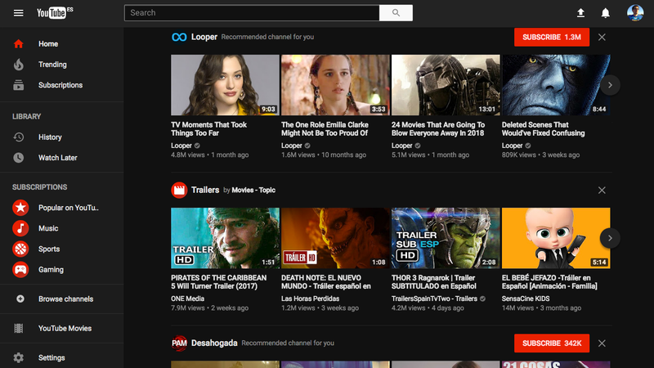Click the Music note icon
Image resolution: width=654 pixels, height=368 pixels.
[20, 228]
